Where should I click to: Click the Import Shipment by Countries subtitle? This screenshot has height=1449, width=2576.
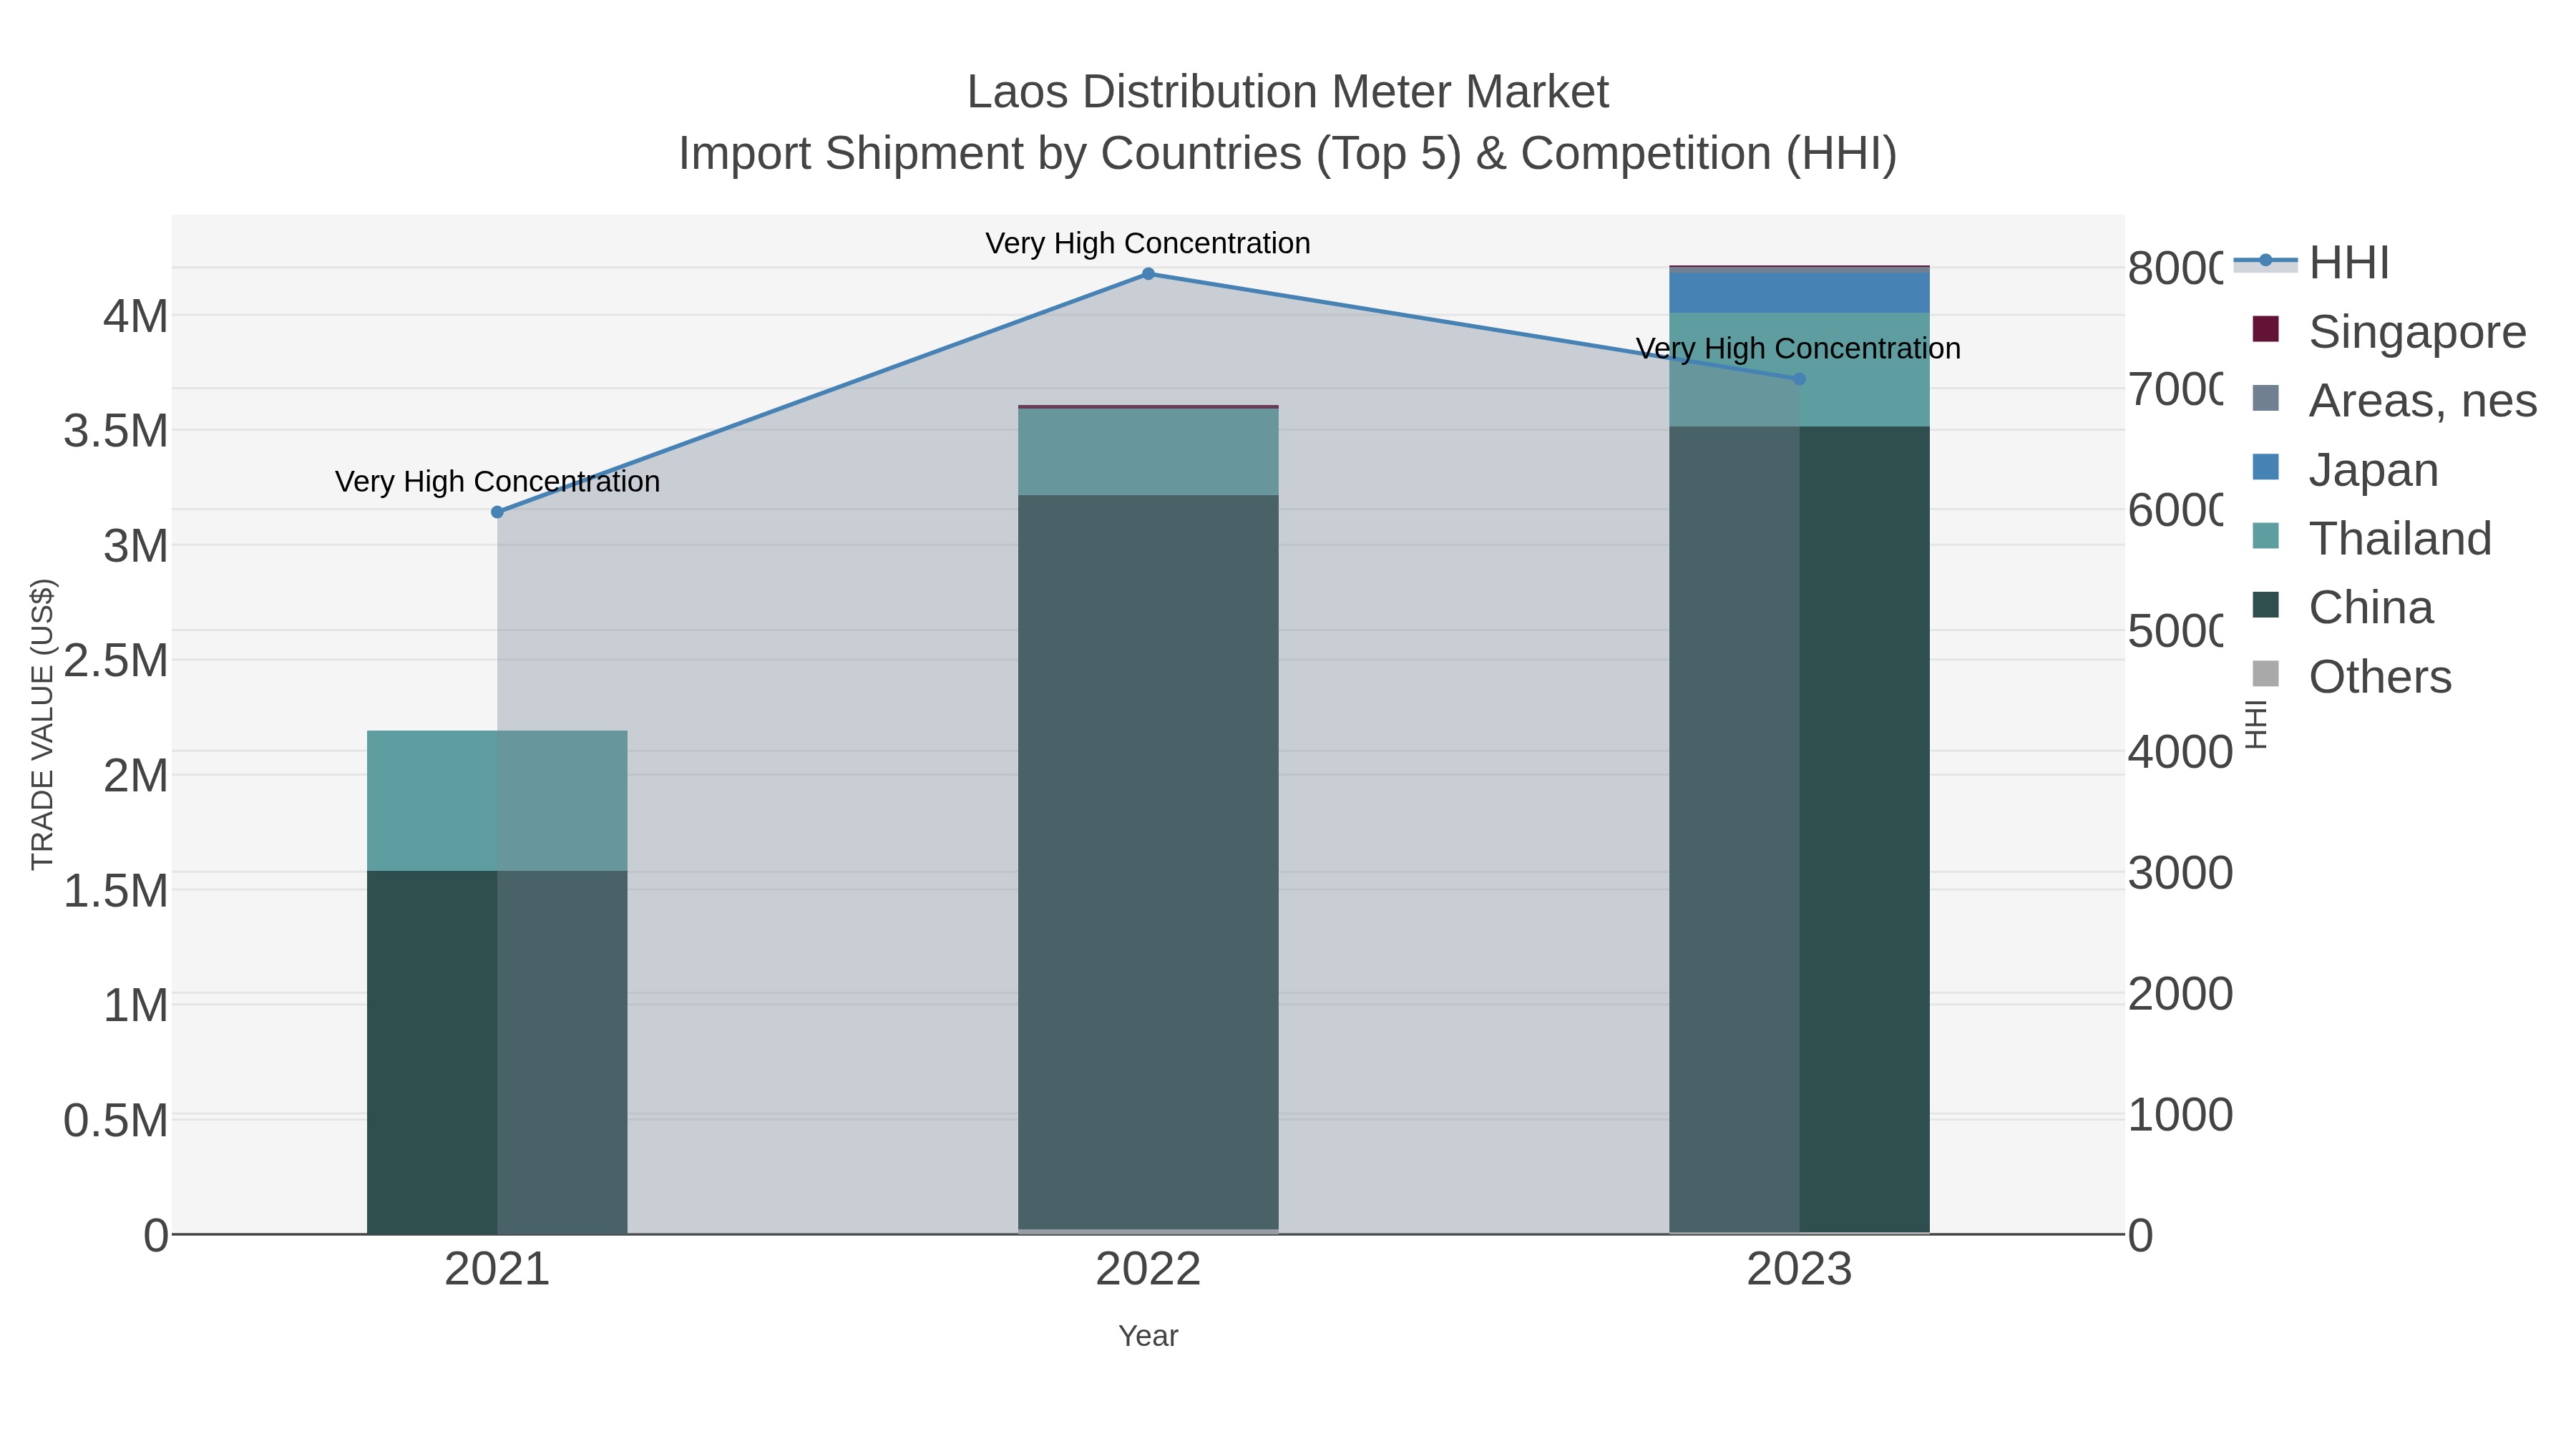click(1288, 154)
